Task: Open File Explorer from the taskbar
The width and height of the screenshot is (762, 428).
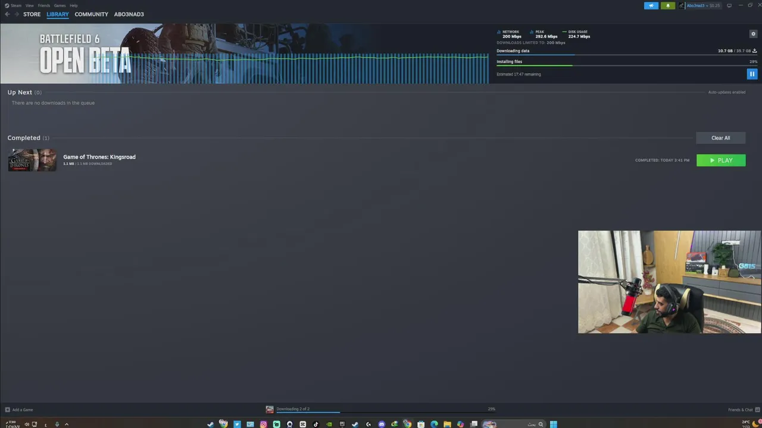Action: 447,424
